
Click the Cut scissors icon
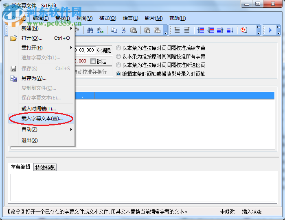(124, 30)
